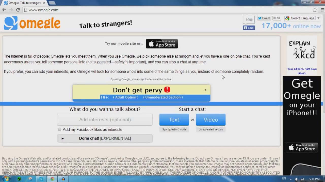325x182 pixels.
Task: Click the Tweet button
Action: [x=264, y=18]
